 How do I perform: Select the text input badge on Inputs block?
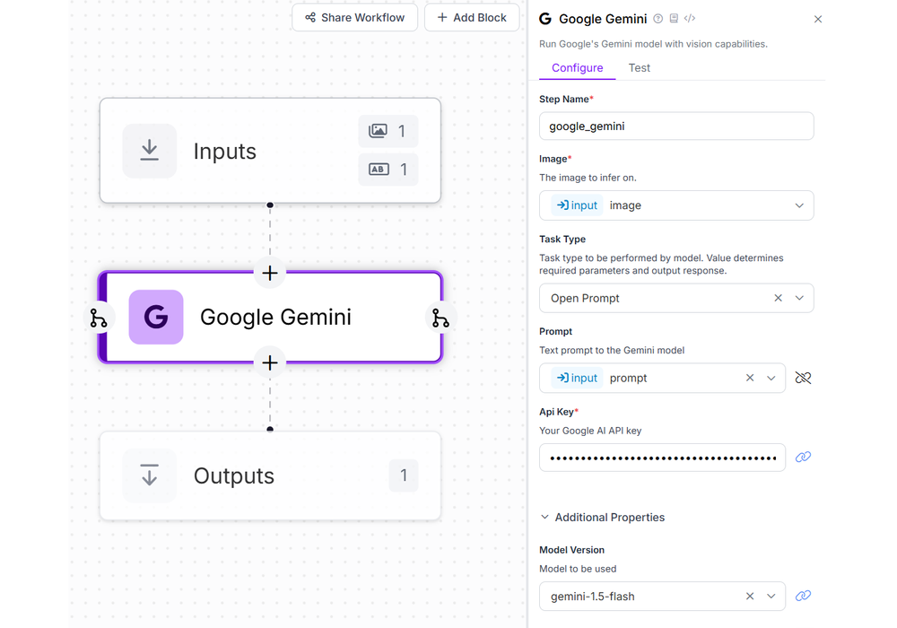click(x=388, y=169)
